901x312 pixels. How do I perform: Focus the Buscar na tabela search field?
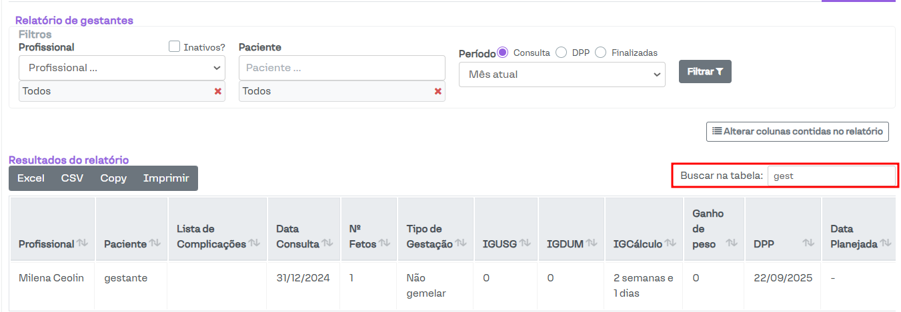[x=831, y=176]
